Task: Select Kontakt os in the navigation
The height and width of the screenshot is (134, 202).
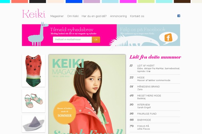Action: point(137,16)
